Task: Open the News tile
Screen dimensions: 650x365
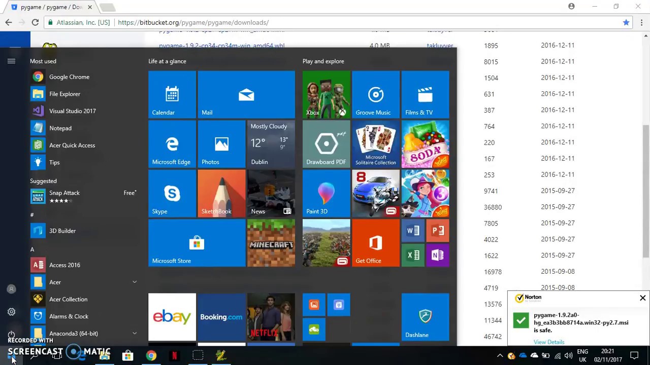Action: click(271, 193)
